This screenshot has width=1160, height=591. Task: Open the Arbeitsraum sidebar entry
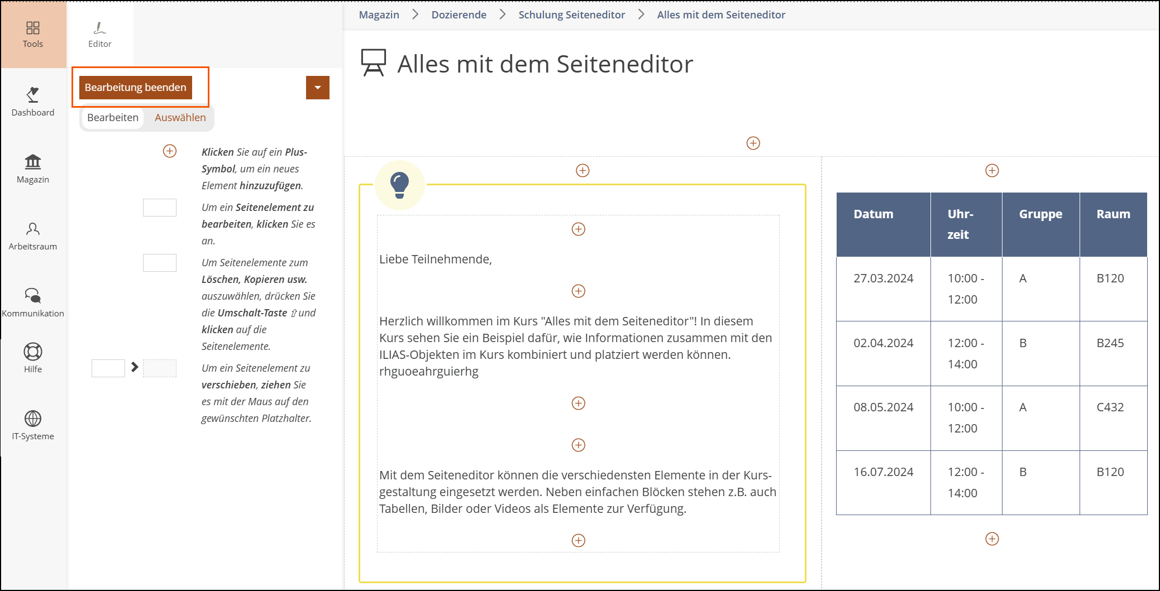(x=33, y=236)
